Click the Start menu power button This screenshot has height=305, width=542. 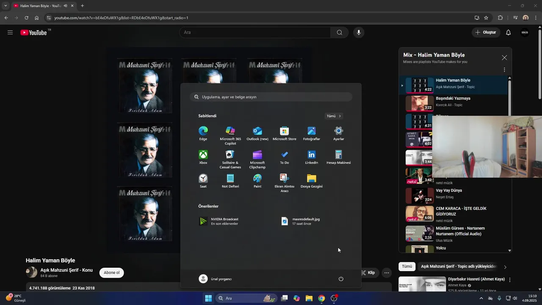pos(341,279)
